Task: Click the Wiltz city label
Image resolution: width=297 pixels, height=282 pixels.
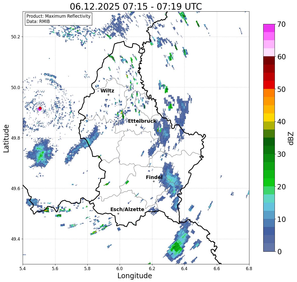Action: tap(107, 91)
